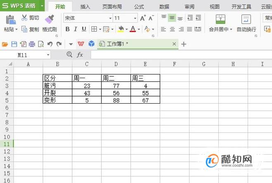
Task: Click the Select All corner triangle
Action: click(x=10, y=64)
